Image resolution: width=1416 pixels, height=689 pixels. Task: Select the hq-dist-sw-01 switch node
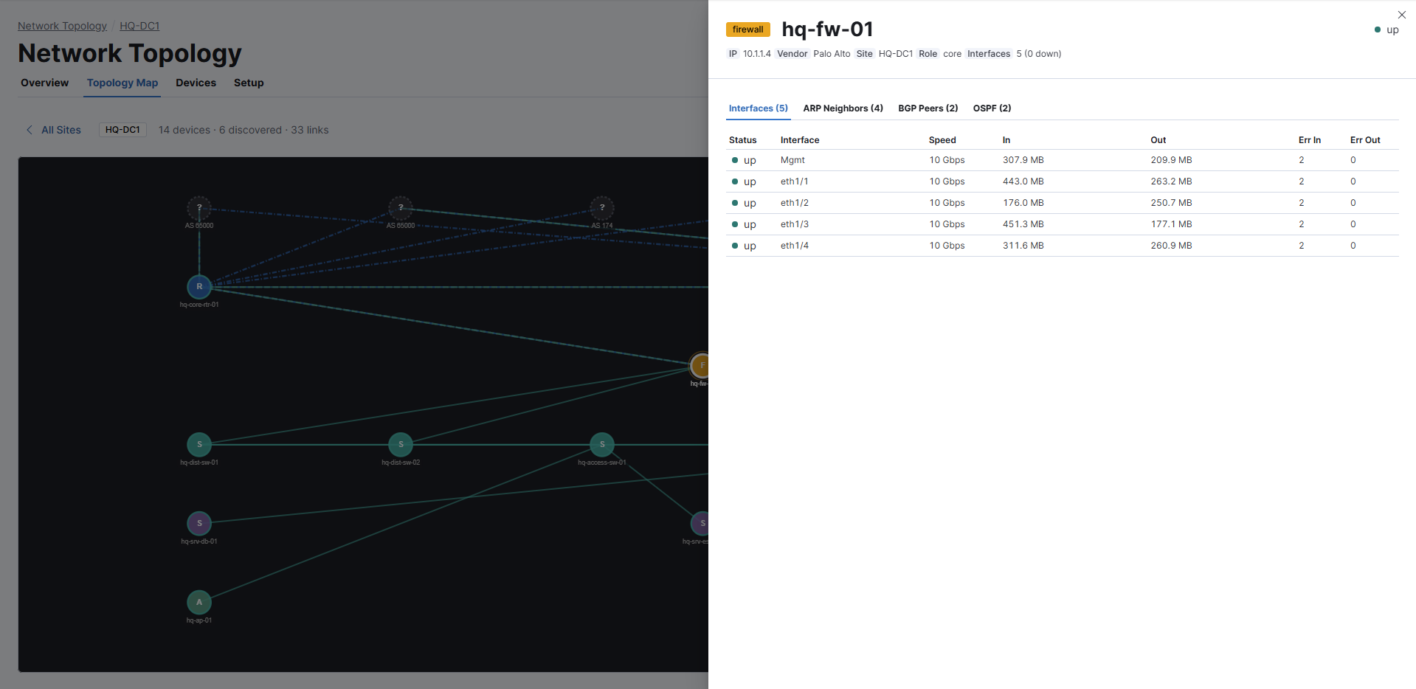coord(199,444)
